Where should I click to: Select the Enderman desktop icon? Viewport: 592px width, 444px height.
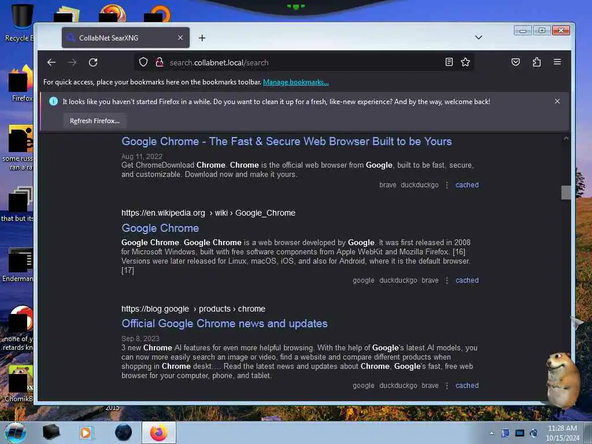[18, 265]
